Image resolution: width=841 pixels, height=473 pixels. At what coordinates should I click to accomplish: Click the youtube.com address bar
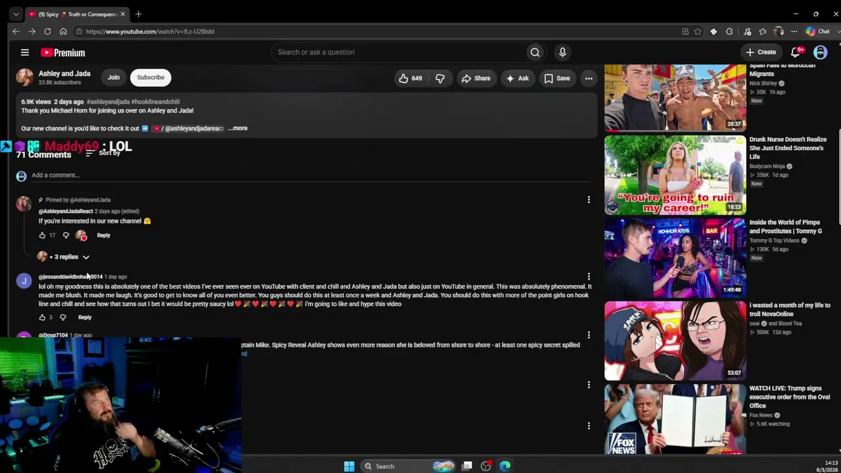pyautogui.click(x=375, y=32)
